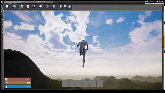Open the Content browser toolbar icon
Viewport: 165px width, 93px height.
pos(22,7)
